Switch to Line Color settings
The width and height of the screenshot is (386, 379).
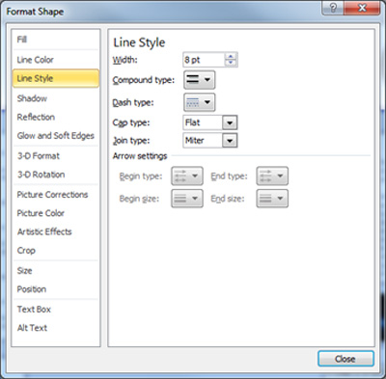click(35, 60)
